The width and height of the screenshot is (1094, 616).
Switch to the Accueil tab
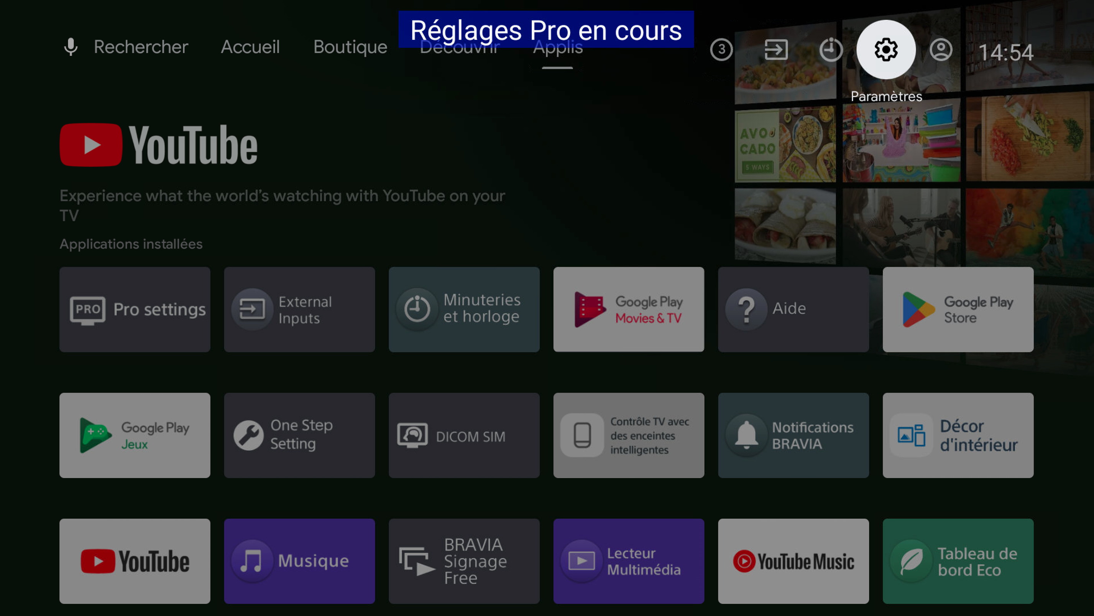click(250, 47)
